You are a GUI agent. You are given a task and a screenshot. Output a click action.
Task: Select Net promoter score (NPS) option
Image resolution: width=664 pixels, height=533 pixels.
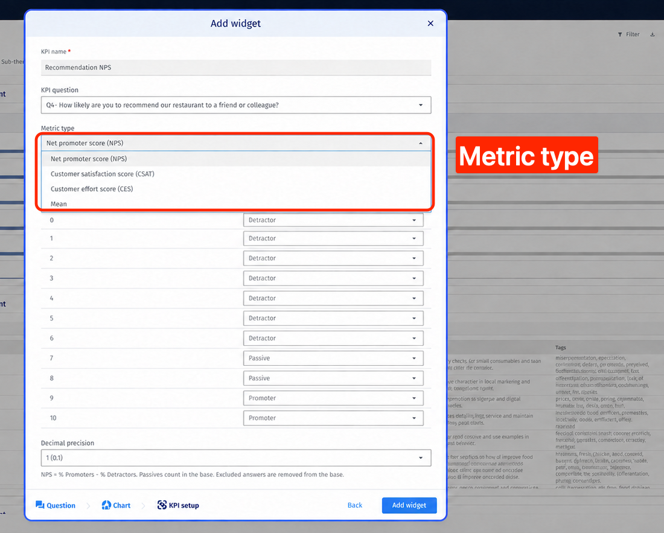(x=236, y=159)
